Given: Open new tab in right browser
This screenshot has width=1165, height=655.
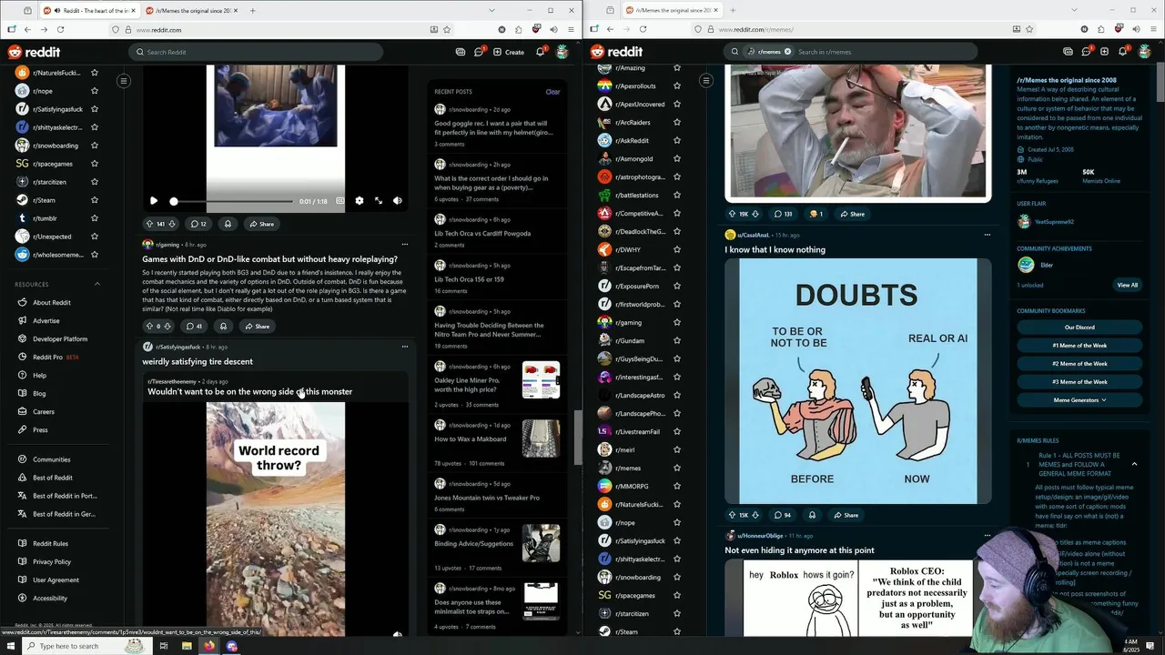Looking at the screenshot, I should (x=732, y=11).
